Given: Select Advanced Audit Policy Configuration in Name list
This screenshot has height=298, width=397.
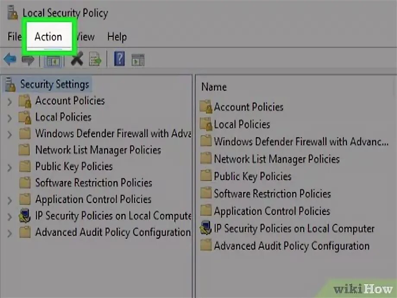Looking at the screenshot, I should click(x=292, y=246).
